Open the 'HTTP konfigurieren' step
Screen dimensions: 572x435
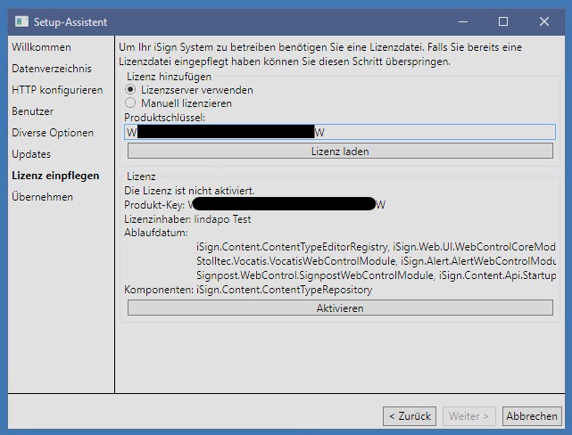tap(57, 90)
